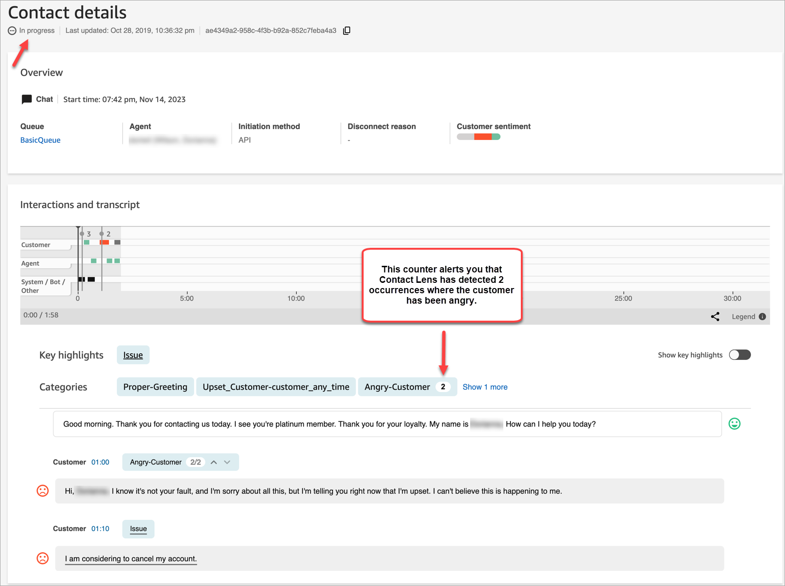Click the Customer sentiment bar

[478, 136]
